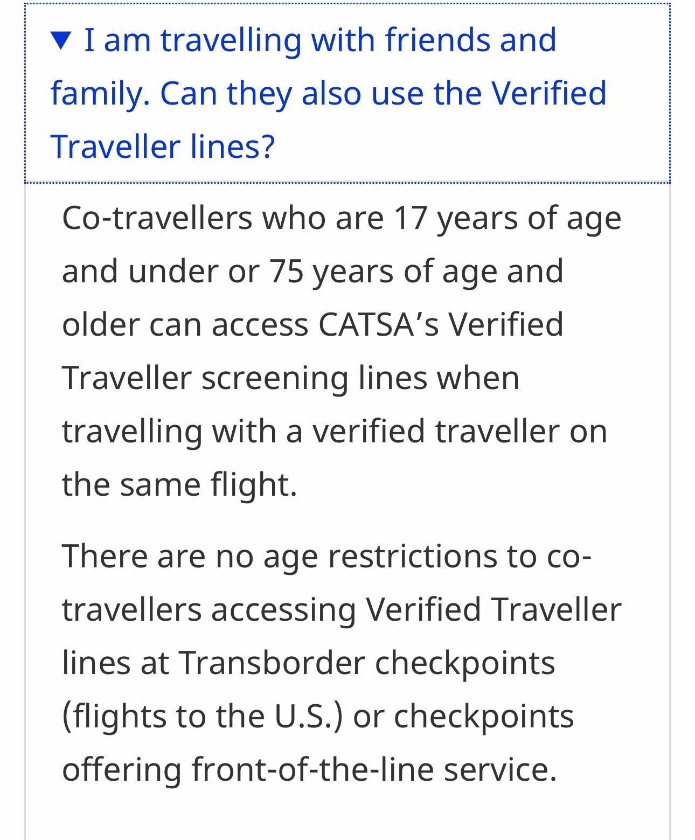The width and height of the screenshot is (695, 840).
Task: Click the word "Co-travellers" starting the answer
Action: coord(157,218)
